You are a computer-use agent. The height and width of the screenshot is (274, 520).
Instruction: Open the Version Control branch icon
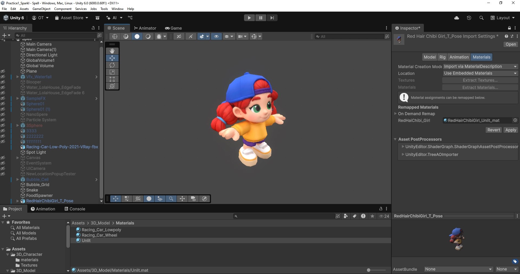pos(130,18)
